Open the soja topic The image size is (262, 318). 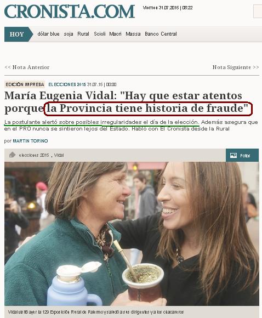point(69,34)
